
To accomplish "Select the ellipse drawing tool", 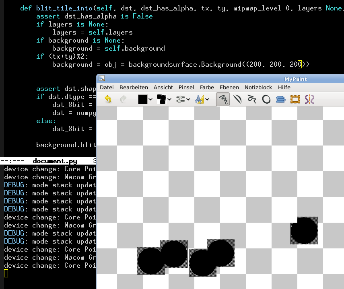I will coord(266,99).
